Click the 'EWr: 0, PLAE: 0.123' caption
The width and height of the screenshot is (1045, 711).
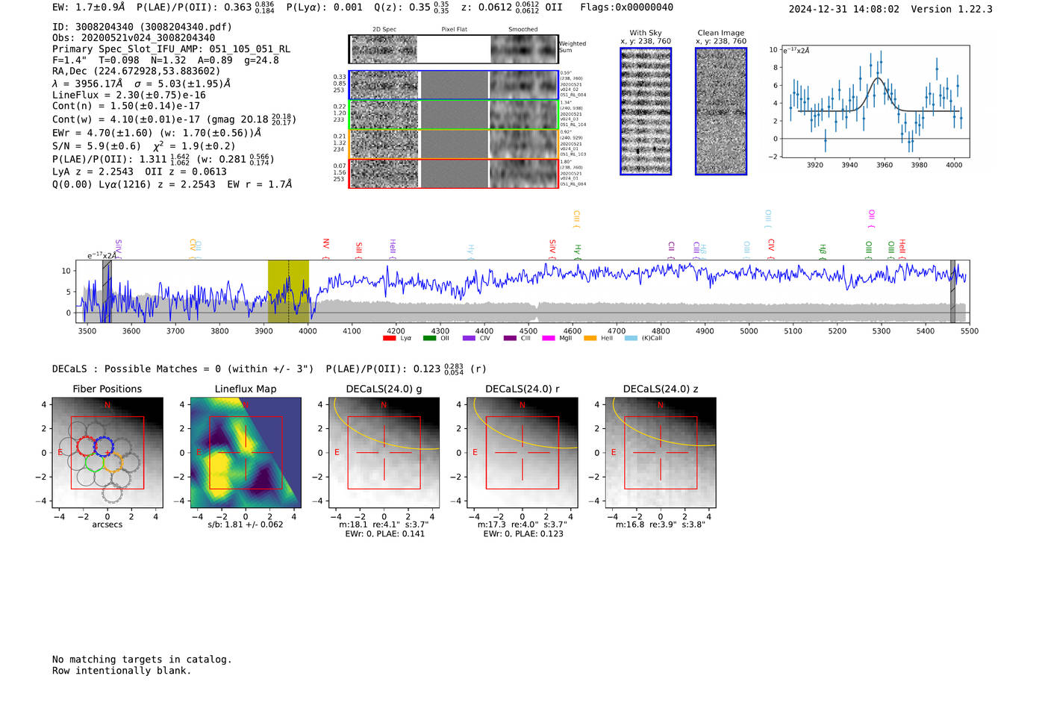tap(522, 533)
